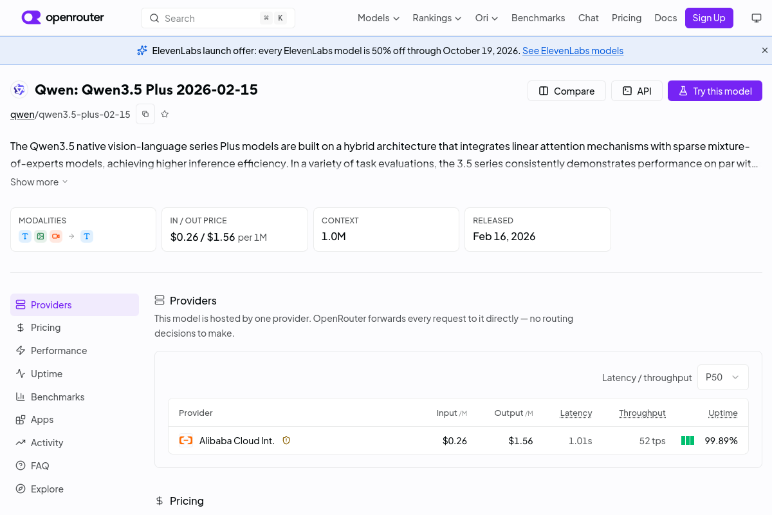Select Pricing in the sidebar
The image size is (772, 515).
coord(75,328)
